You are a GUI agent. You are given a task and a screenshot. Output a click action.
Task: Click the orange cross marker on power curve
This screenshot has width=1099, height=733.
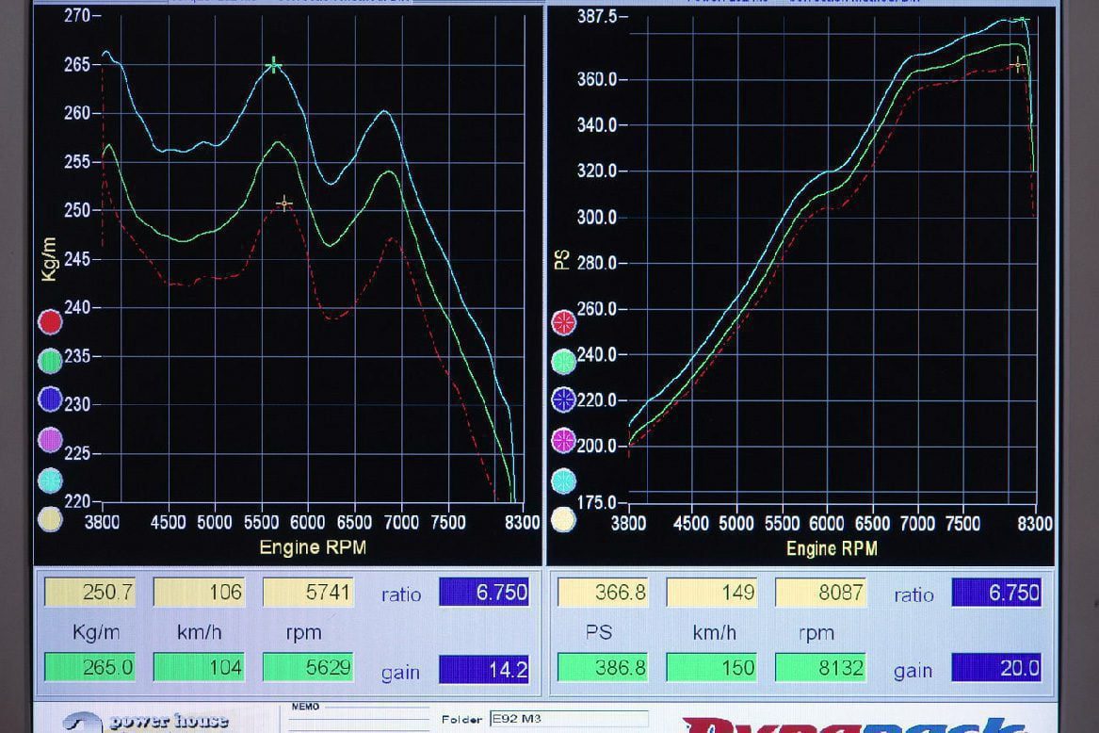1017,65
